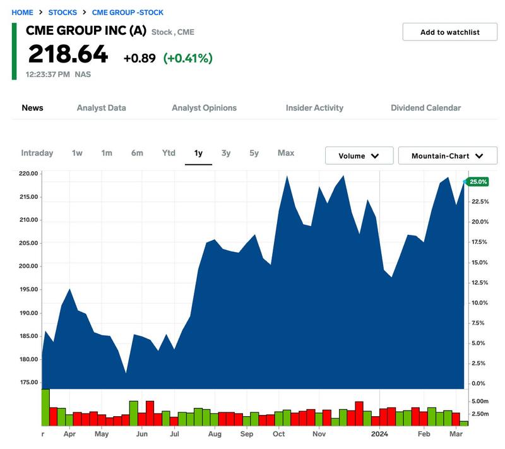Click the Oct label on the time axis
Image resolution: width=505 pixels, height=449 pixels.
tap(278, 434)
